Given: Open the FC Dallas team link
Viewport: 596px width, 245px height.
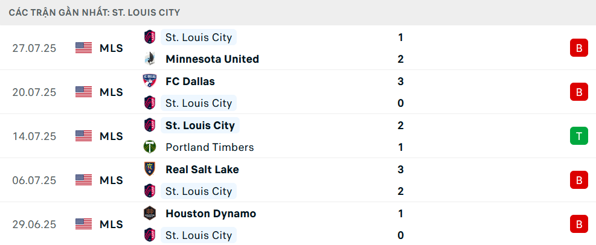Looking at the screenshot, I should click(x=190, y=81).
